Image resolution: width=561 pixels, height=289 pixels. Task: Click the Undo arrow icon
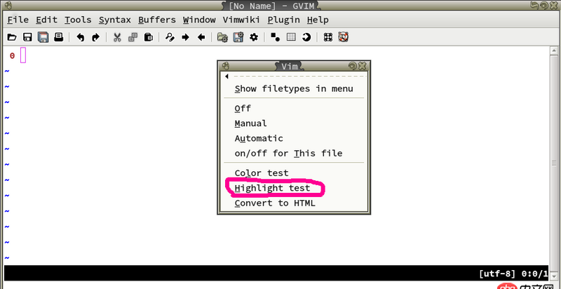pyautogui.click(x=81, y=37)
